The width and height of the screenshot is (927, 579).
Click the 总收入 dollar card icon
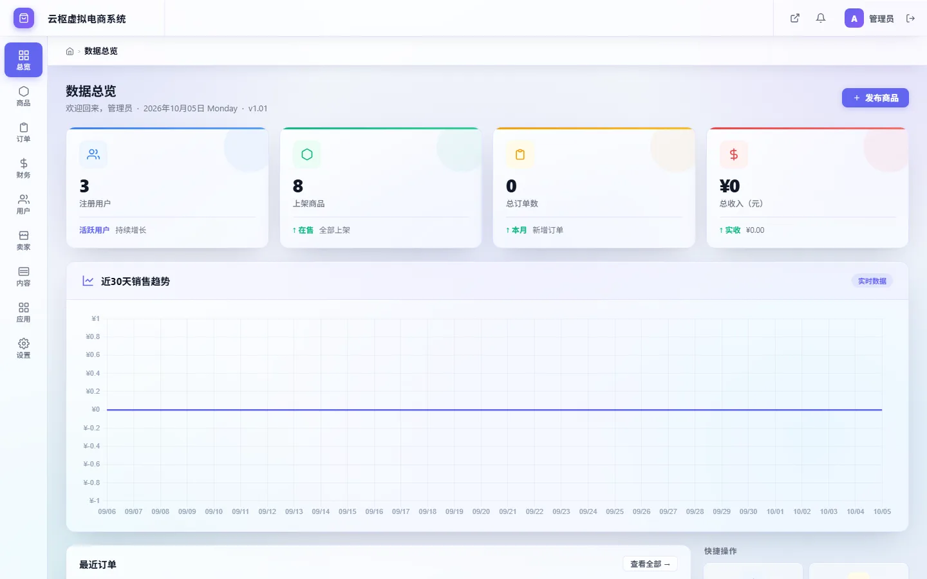pos(734,154)
